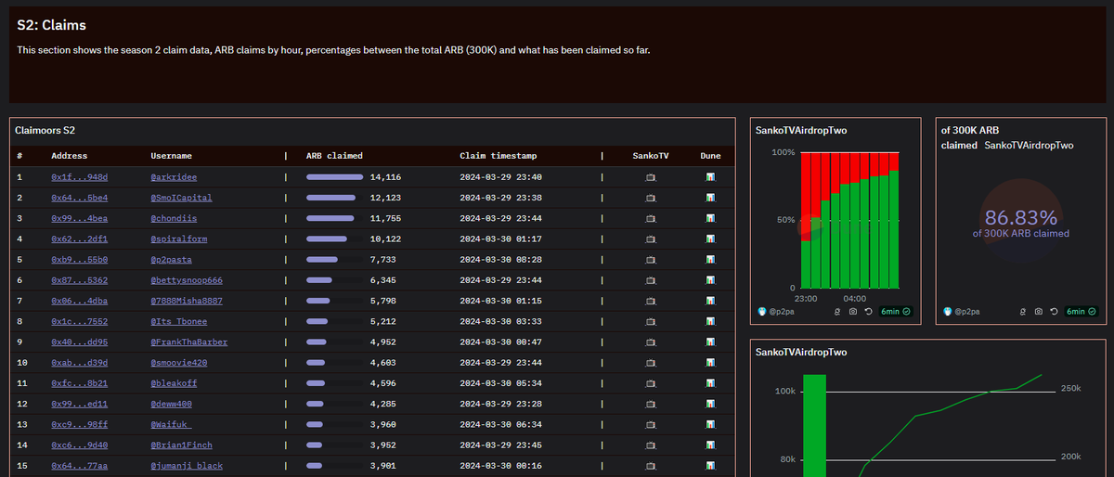Select the claimed value 3,960
Image resolution: width=1114 pixels, height=477 pixels.
click(383, 424)
